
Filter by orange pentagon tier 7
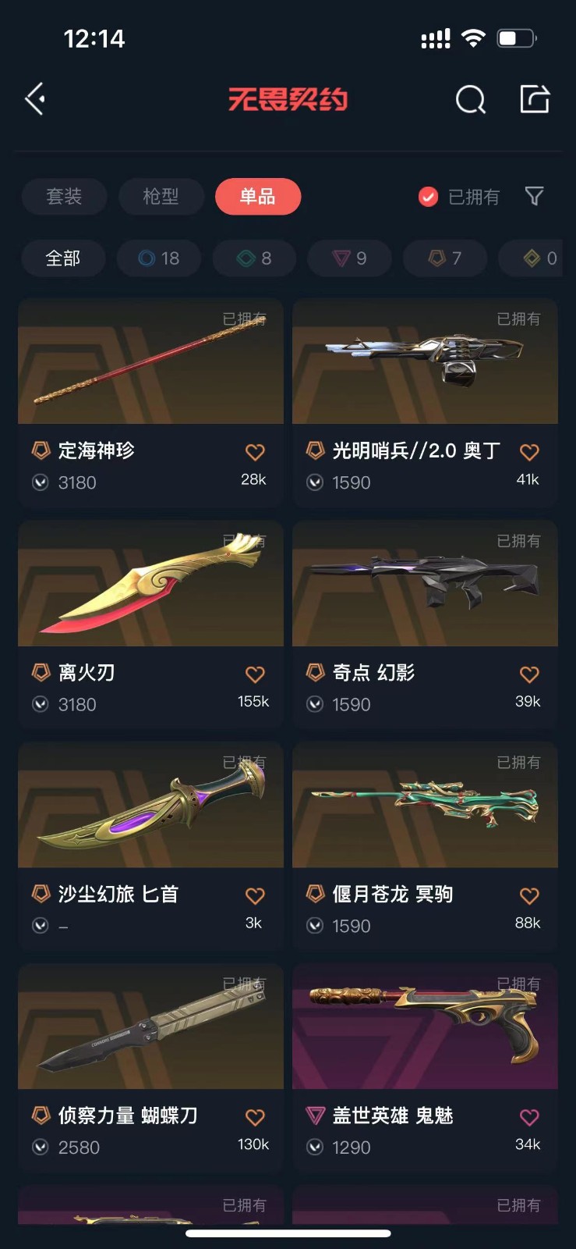(x=445, y=258)
